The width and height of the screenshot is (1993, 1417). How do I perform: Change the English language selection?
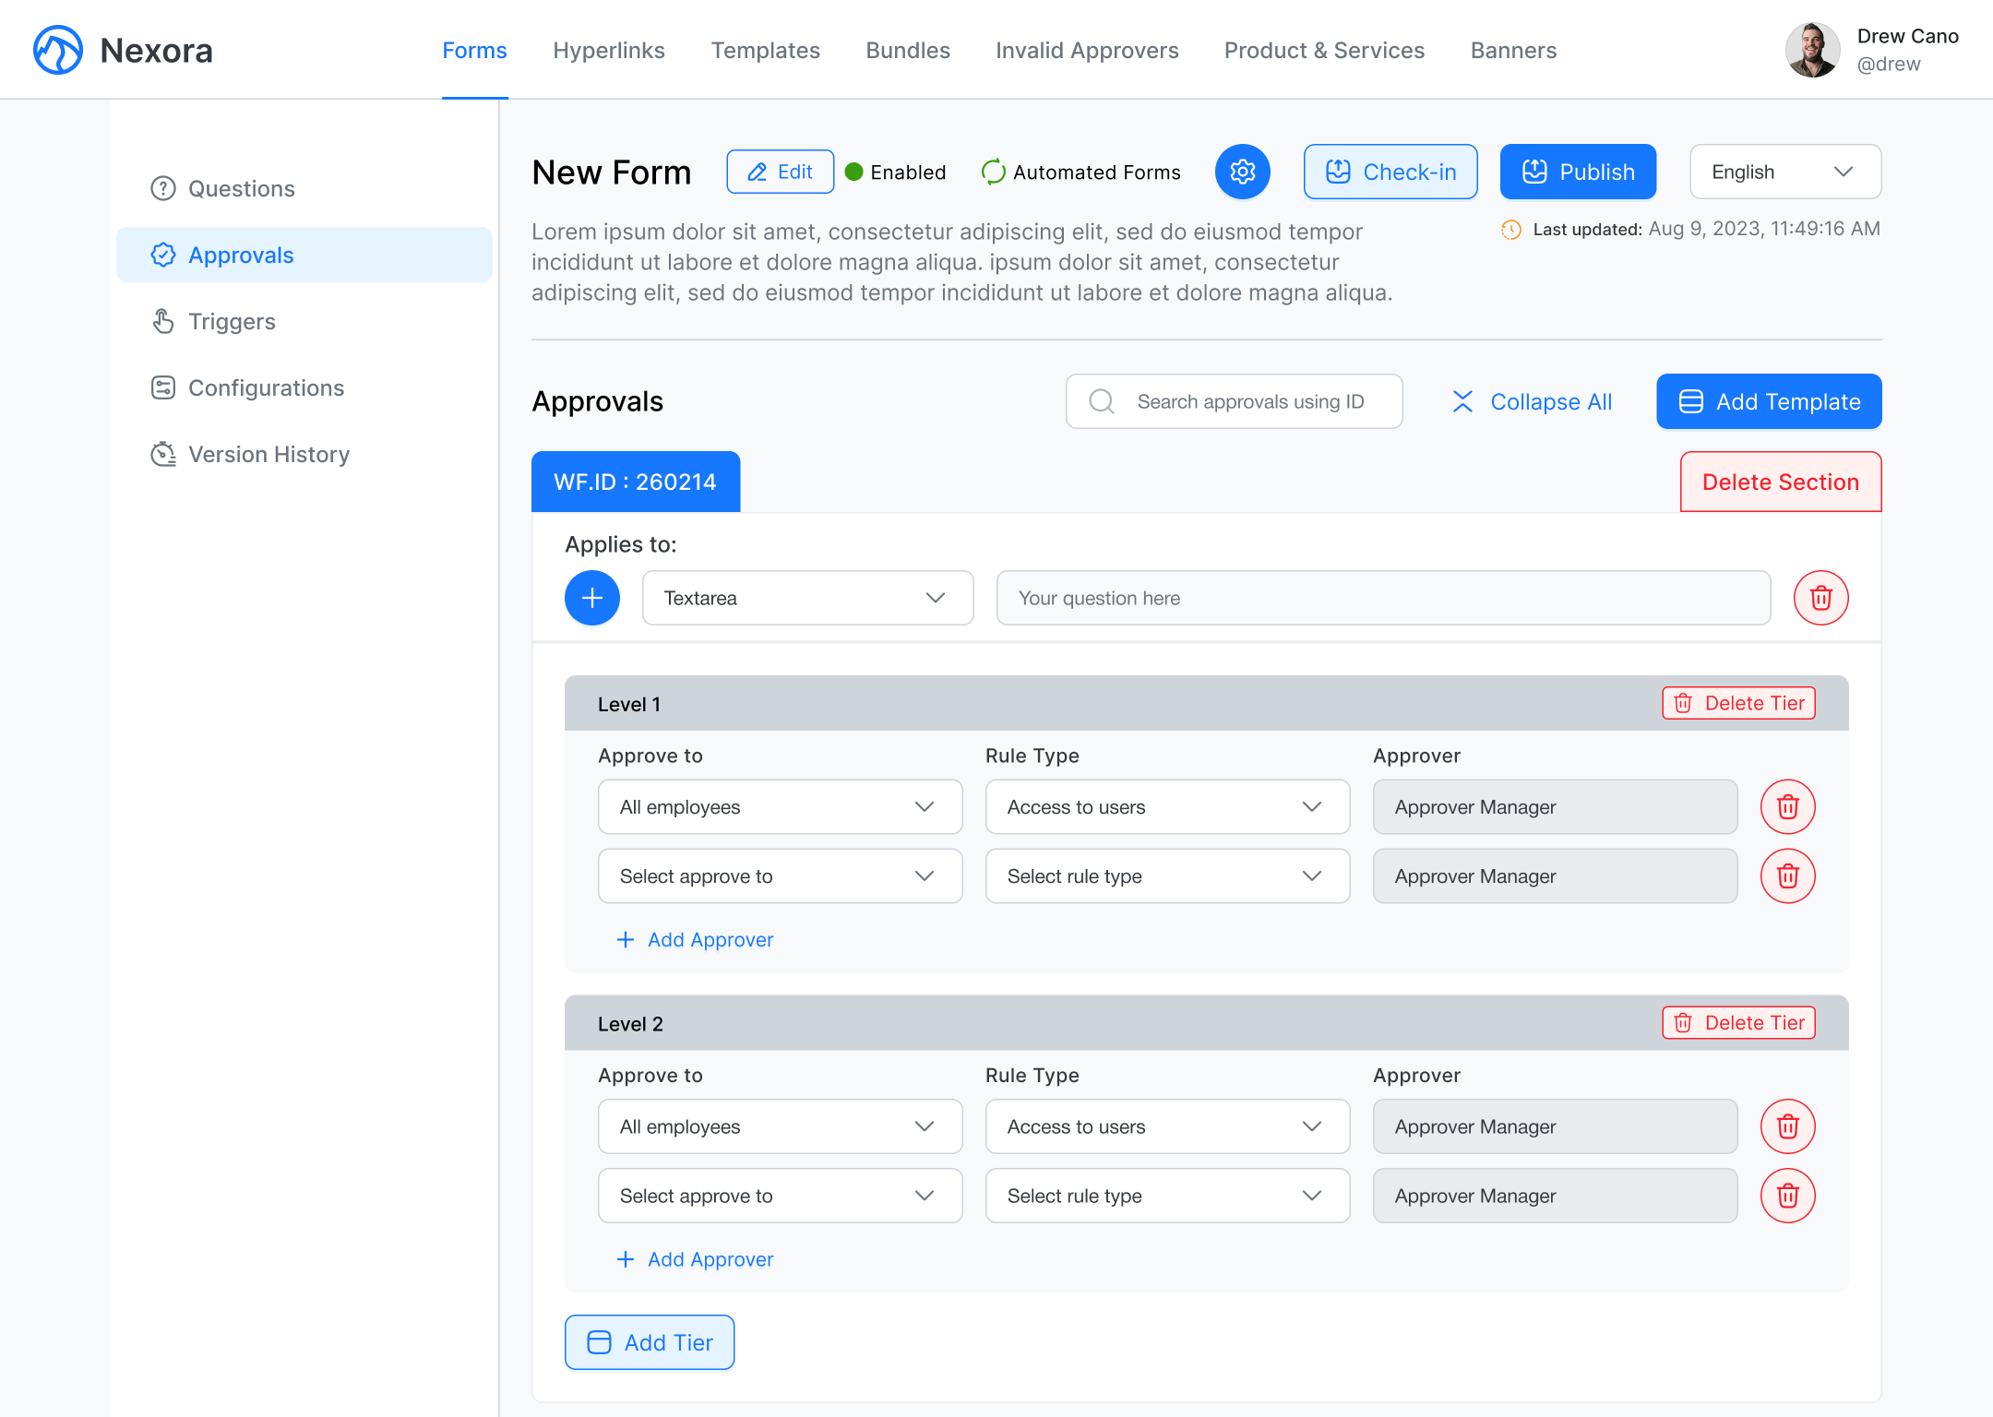click(1784, 172)
